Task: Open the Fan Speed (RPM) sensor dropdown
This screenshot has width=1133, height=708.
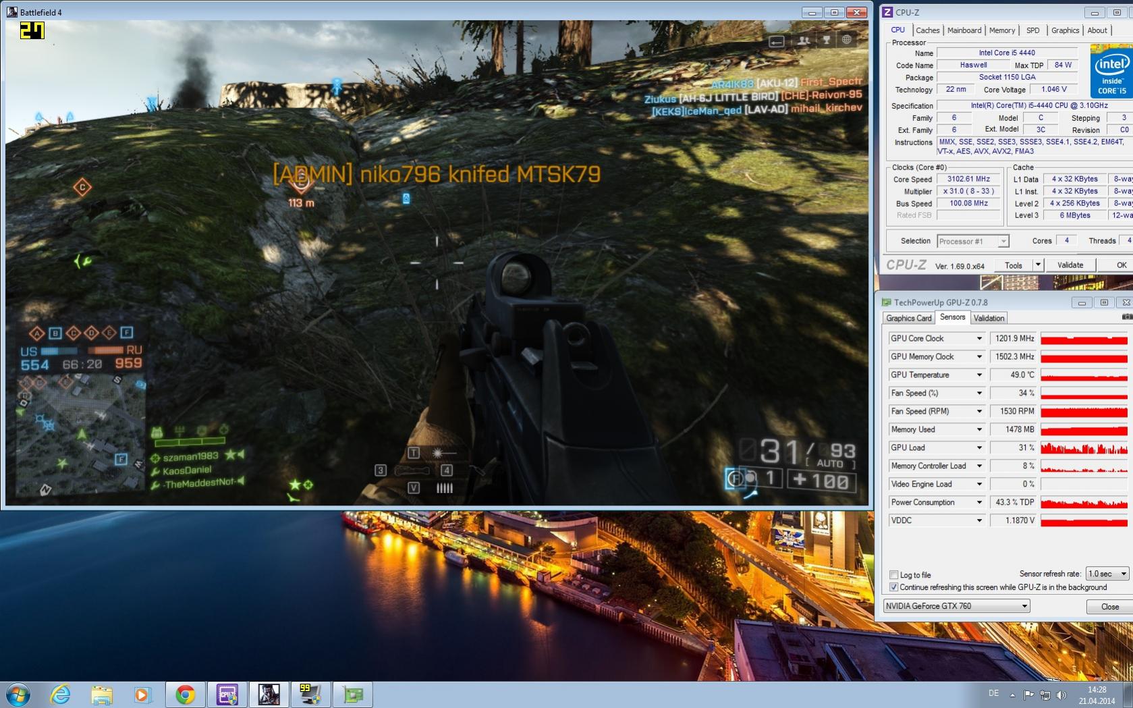Action: tap(979, 411)
